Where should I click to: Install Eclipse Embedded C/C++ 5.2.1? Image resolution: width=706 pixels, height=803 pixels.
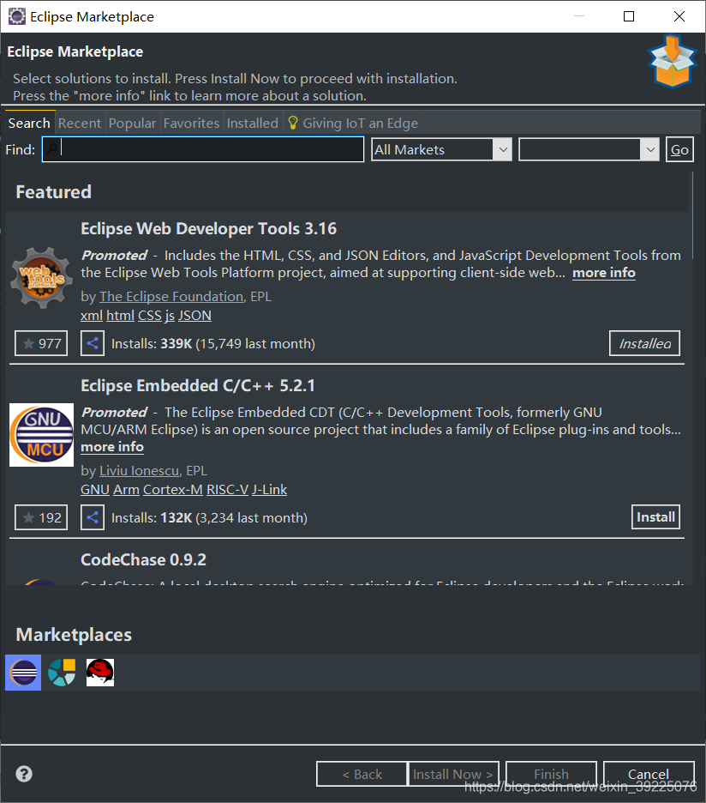coord(655,517)
